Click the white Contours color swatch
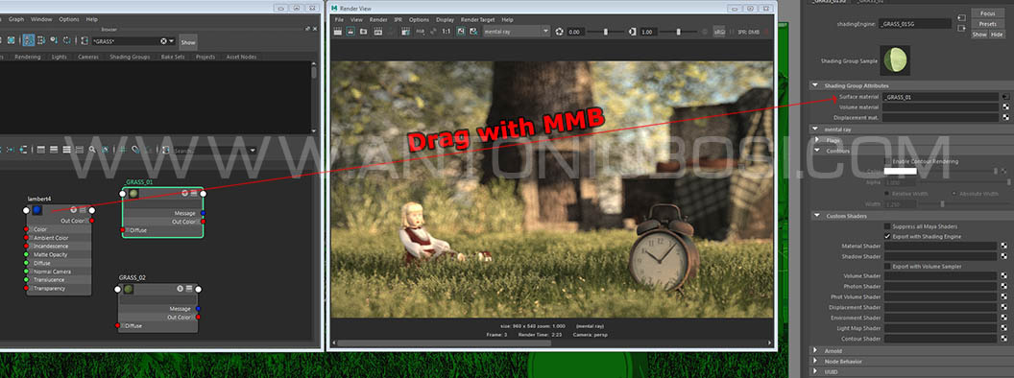 (x=900, y=171)
